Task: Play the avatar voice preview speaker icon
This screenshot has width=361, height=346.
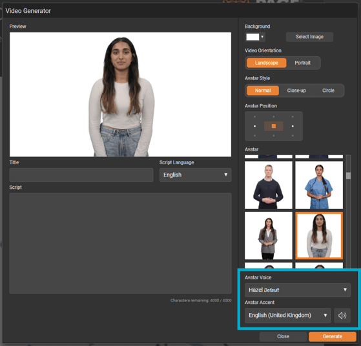Action: click(342, 315)
